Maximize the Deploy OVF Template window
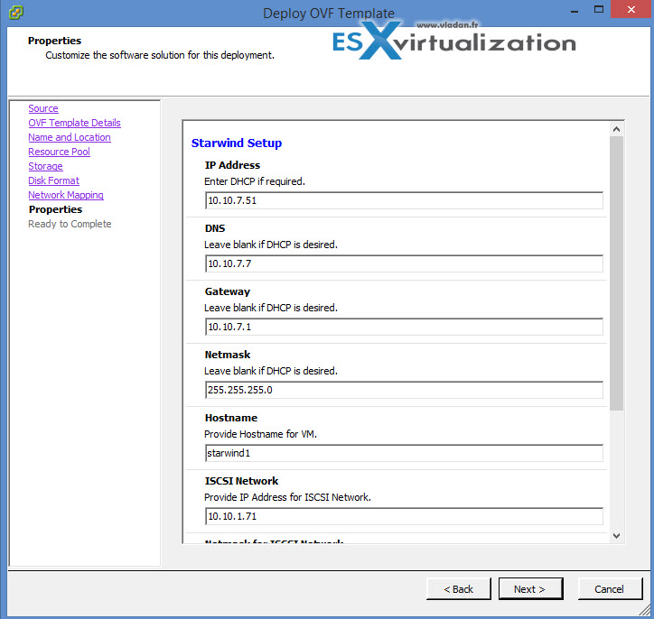This screenshot has height=619, width=654. pos(599,10)
